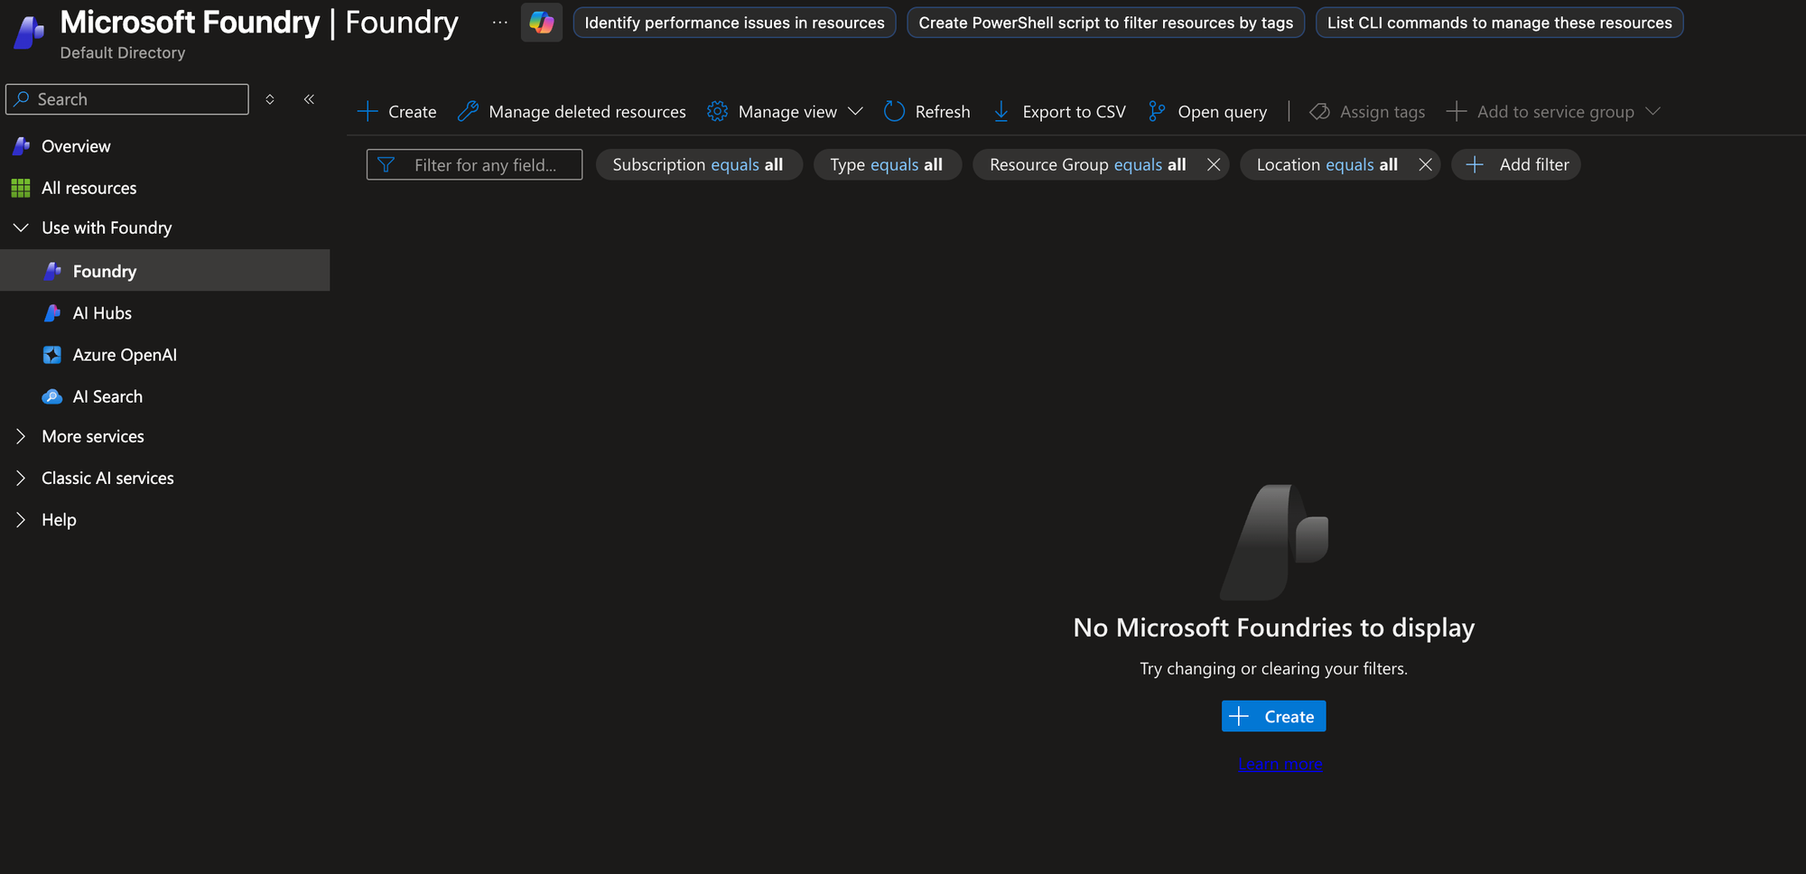The height and width of the screenshot is (874, 1806).
Task: Go to the Overview menu item
Action: pos(76,146)
